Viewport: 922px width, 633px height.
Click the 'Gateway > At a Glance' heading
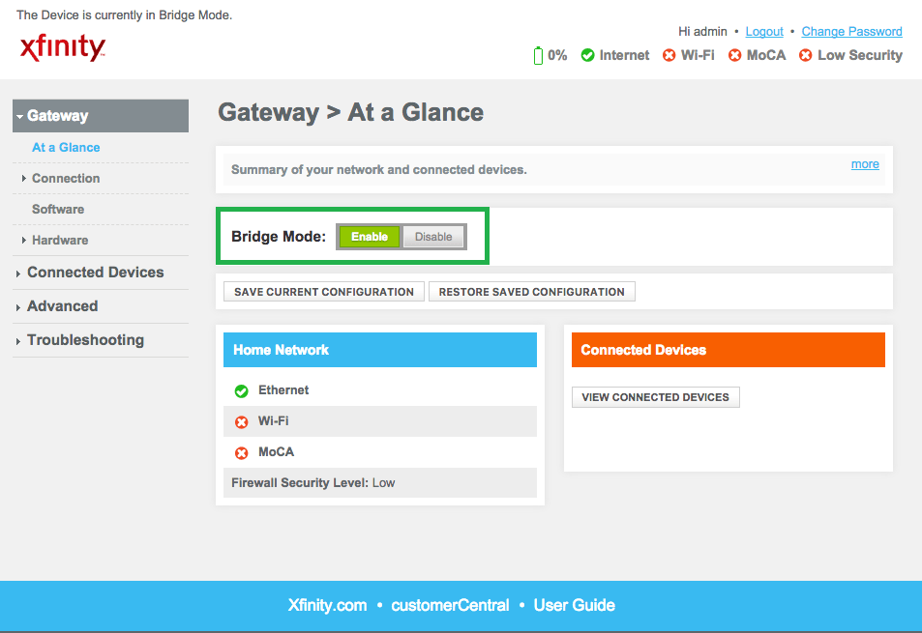pyautogui.click(x=350, y=112)
